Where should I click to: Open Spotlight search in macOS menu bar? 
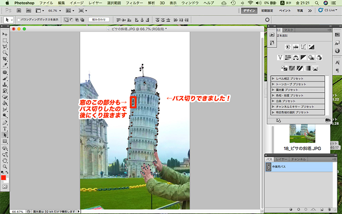(x=317, y=3)
